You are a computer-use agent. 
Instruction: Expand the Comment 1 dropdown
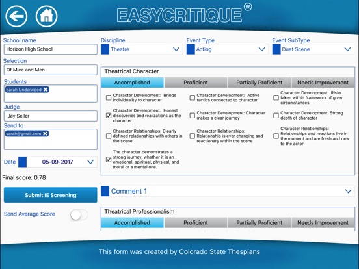click(x=228, y=191)
